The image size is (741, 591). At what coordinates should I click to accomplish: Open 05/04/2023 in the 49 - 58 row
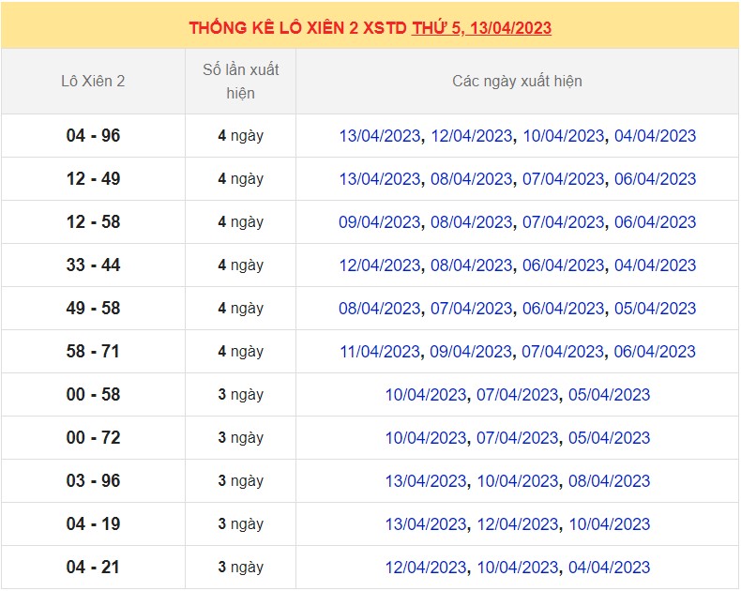click(656, 309)
